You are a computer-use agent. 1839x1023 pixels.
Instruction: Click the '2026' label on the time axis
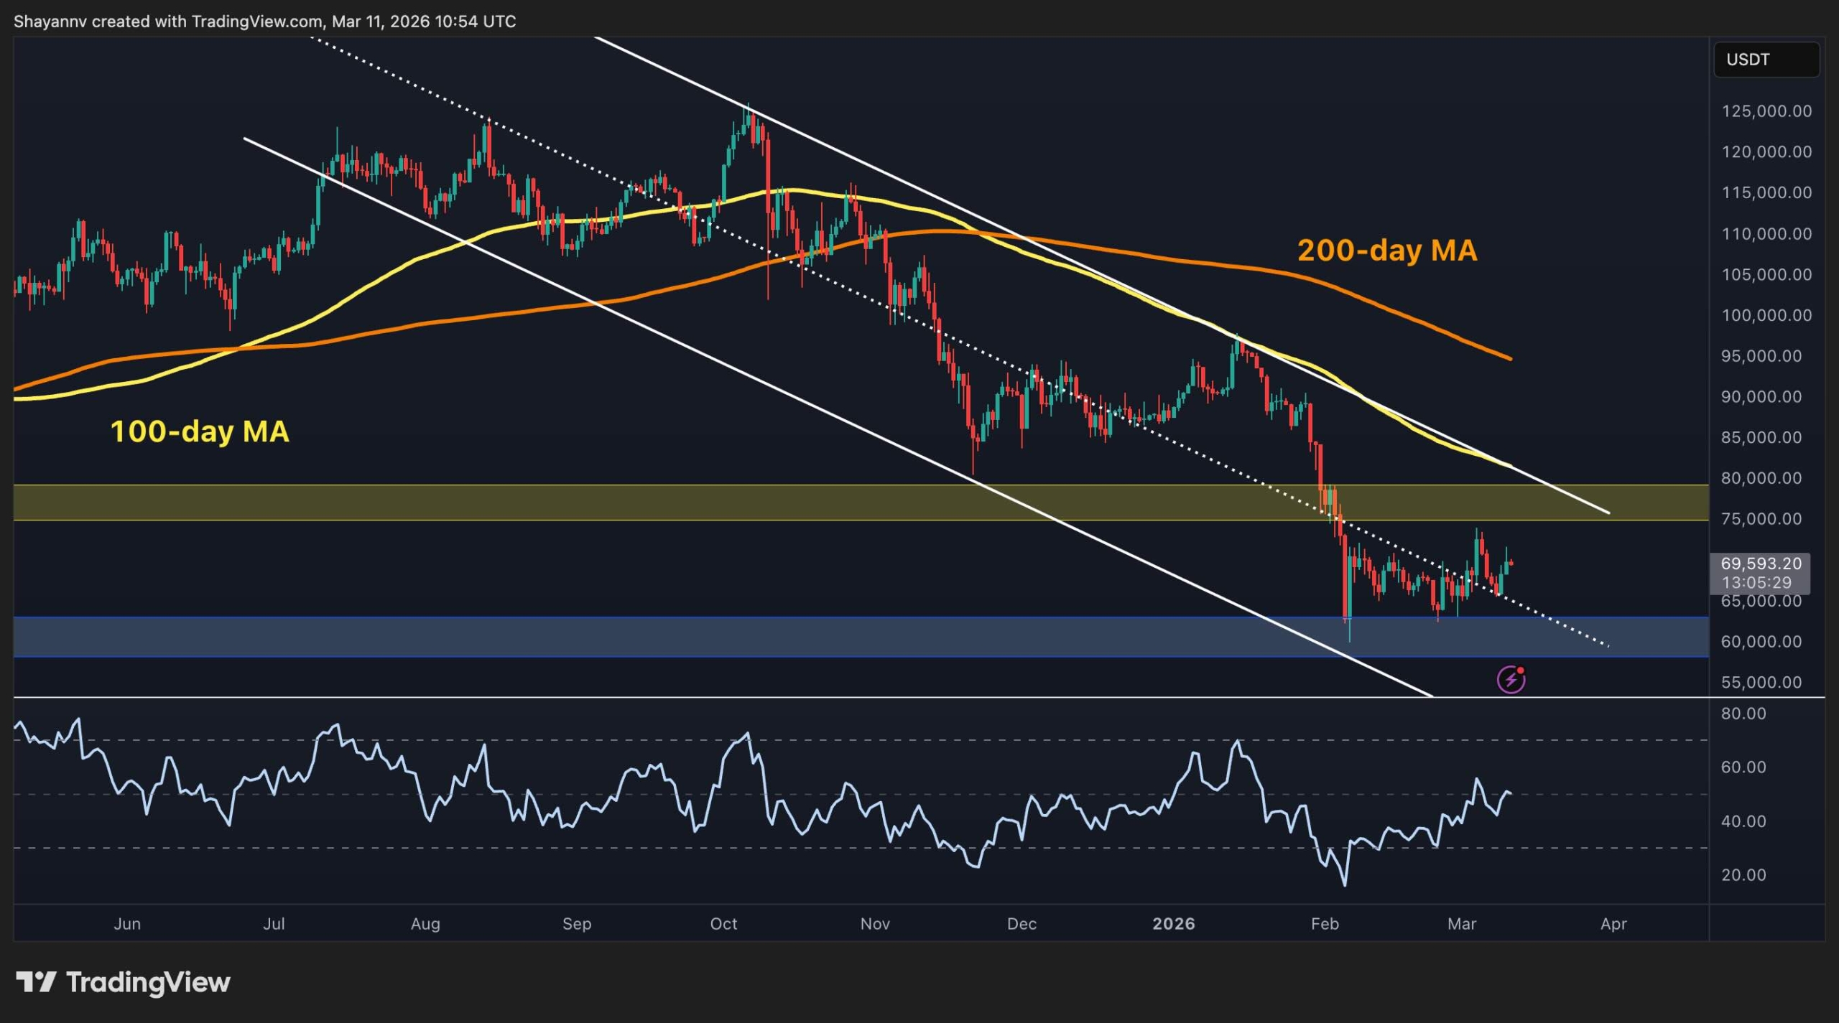tap(1174, 925)
